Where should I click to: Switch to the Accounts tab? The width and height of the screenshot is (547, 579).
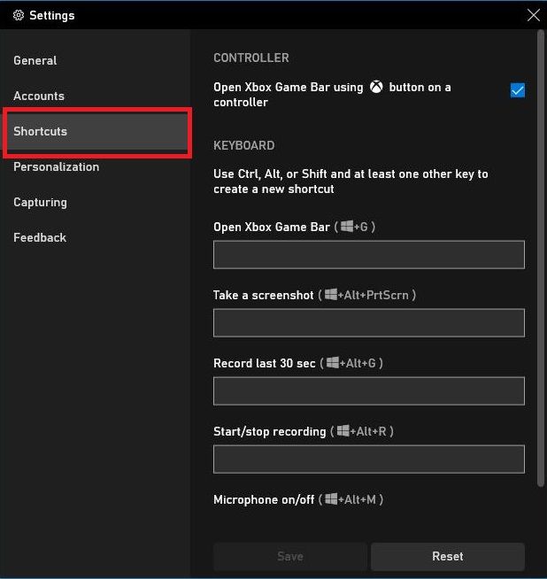(x=39, y=96)
